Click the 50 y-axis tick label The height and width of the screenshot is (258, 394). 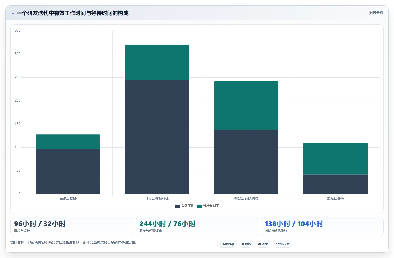pos(18,171)
